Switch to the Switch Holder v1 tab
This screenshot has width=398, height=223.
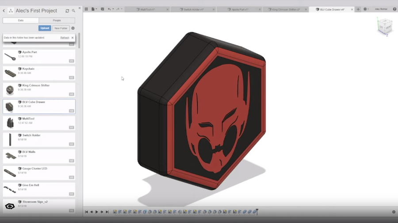tap(192, 9)
